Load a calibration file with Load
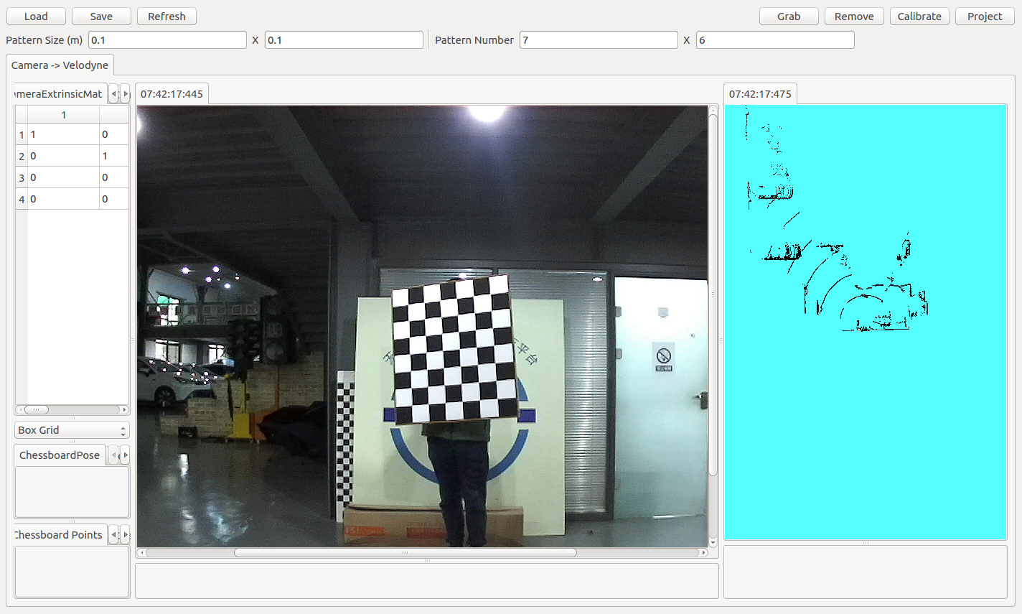Image resolution: width=1022 pixels, height=614 pixels. coord(36,17)
